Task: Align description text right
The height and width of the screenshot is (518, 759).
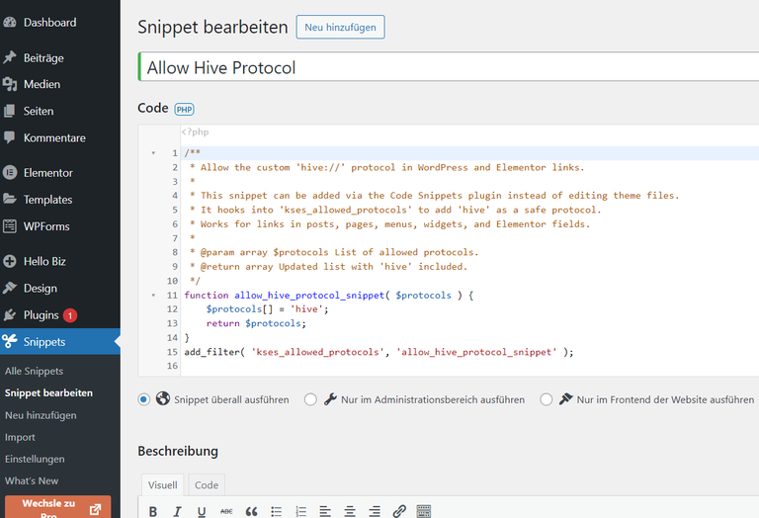Action: (x=375, y=511)
